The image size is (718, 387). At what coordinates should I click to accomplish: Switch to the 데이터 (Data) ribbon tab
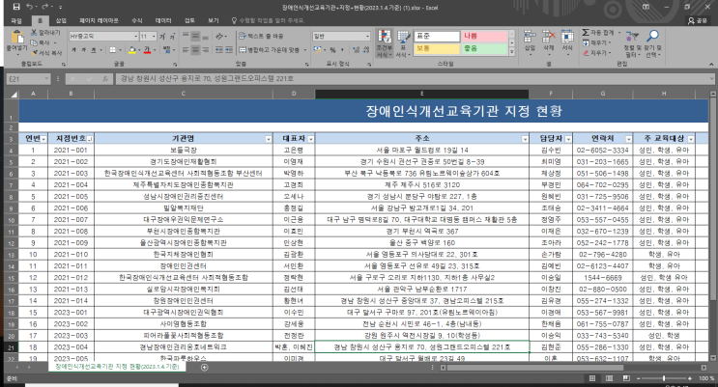(x=163, y=20)
